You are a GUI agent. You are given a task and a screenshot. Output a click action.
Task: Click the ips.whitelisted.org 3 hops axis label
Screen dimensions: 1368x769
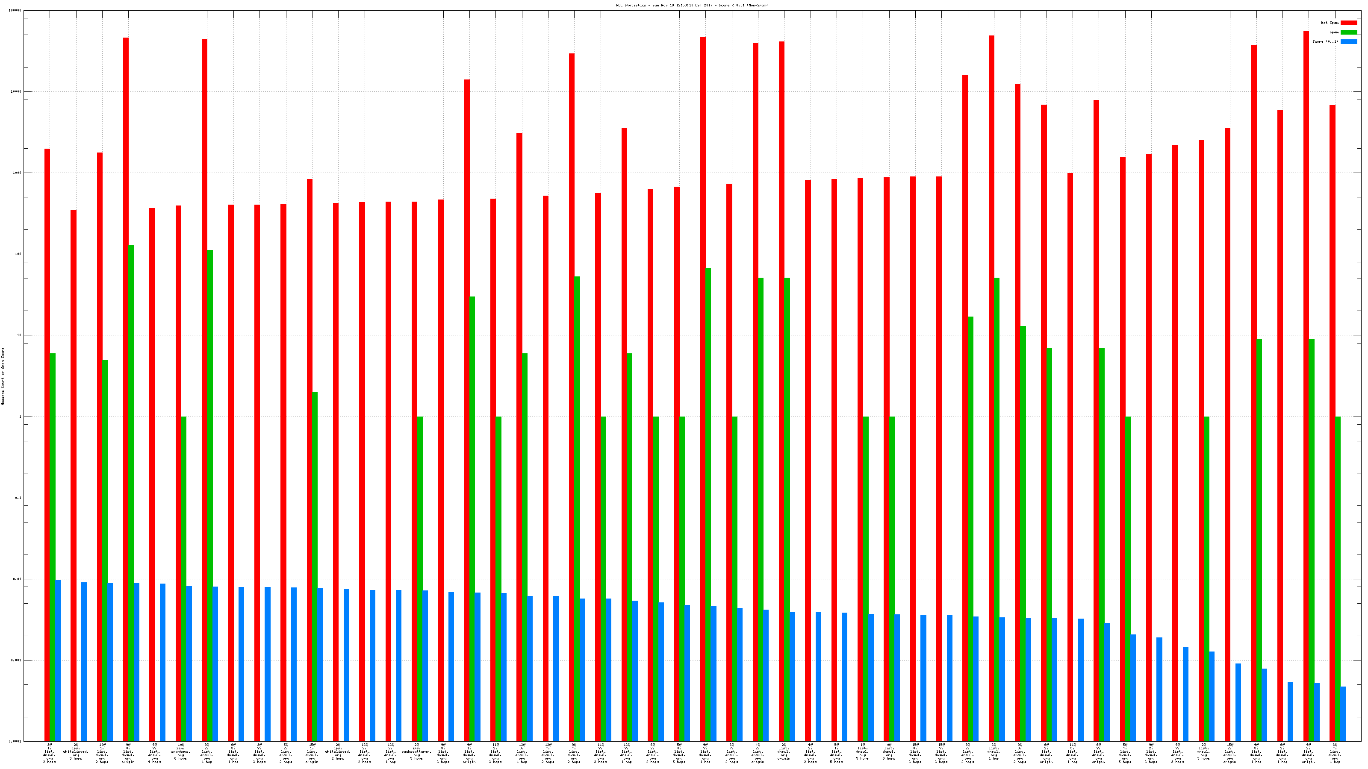point(76,751)
